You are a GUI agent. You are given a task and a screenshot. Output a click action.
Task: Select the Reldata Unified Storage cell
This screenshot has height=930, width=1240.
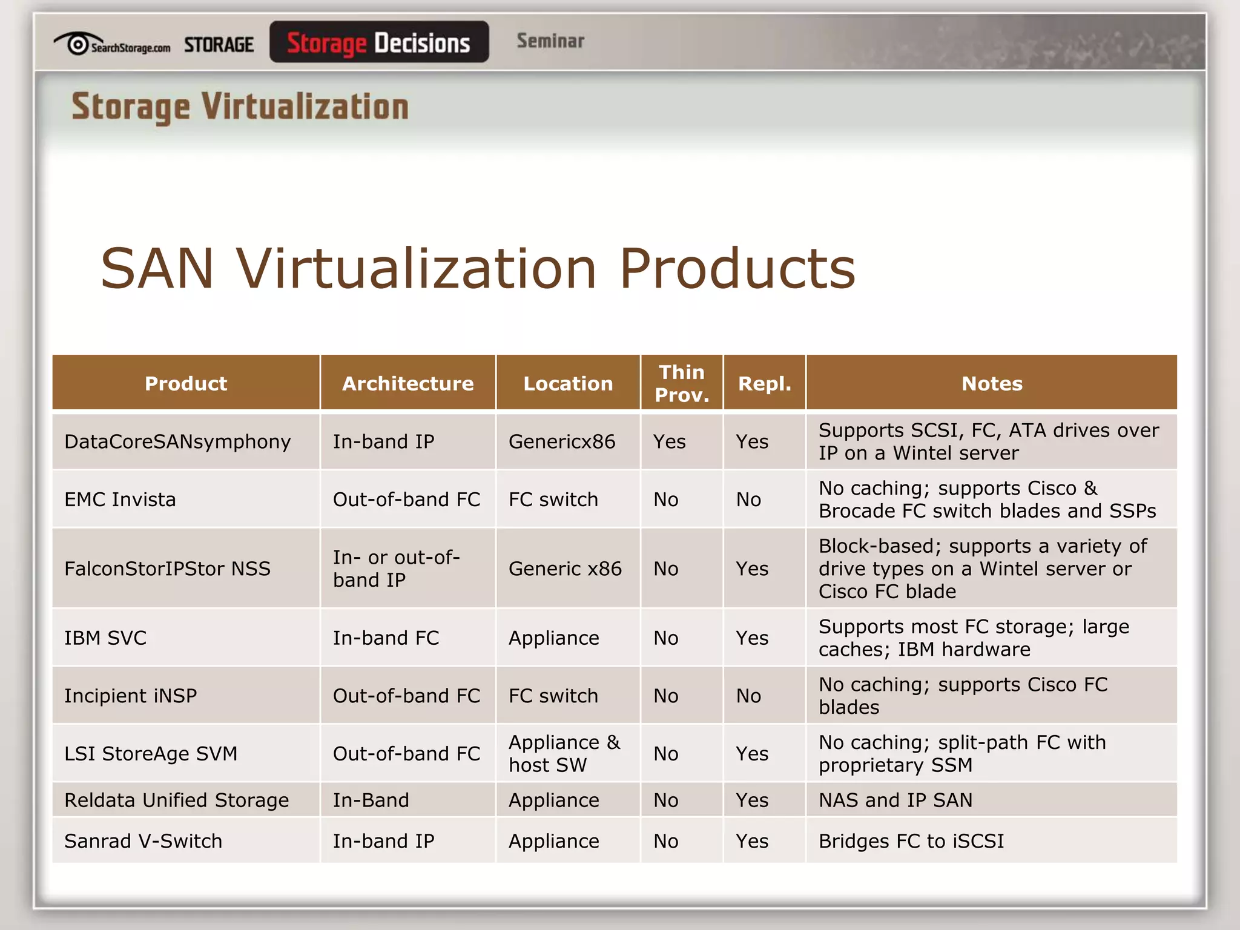click(x=186, y=800)
